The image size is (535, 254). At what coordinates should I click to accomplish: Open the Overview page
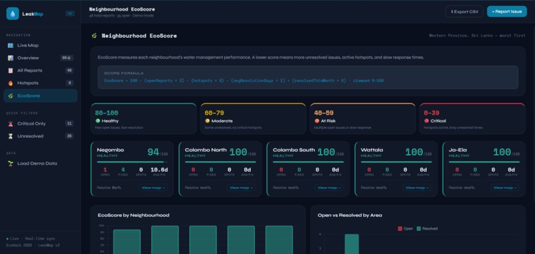40,58
